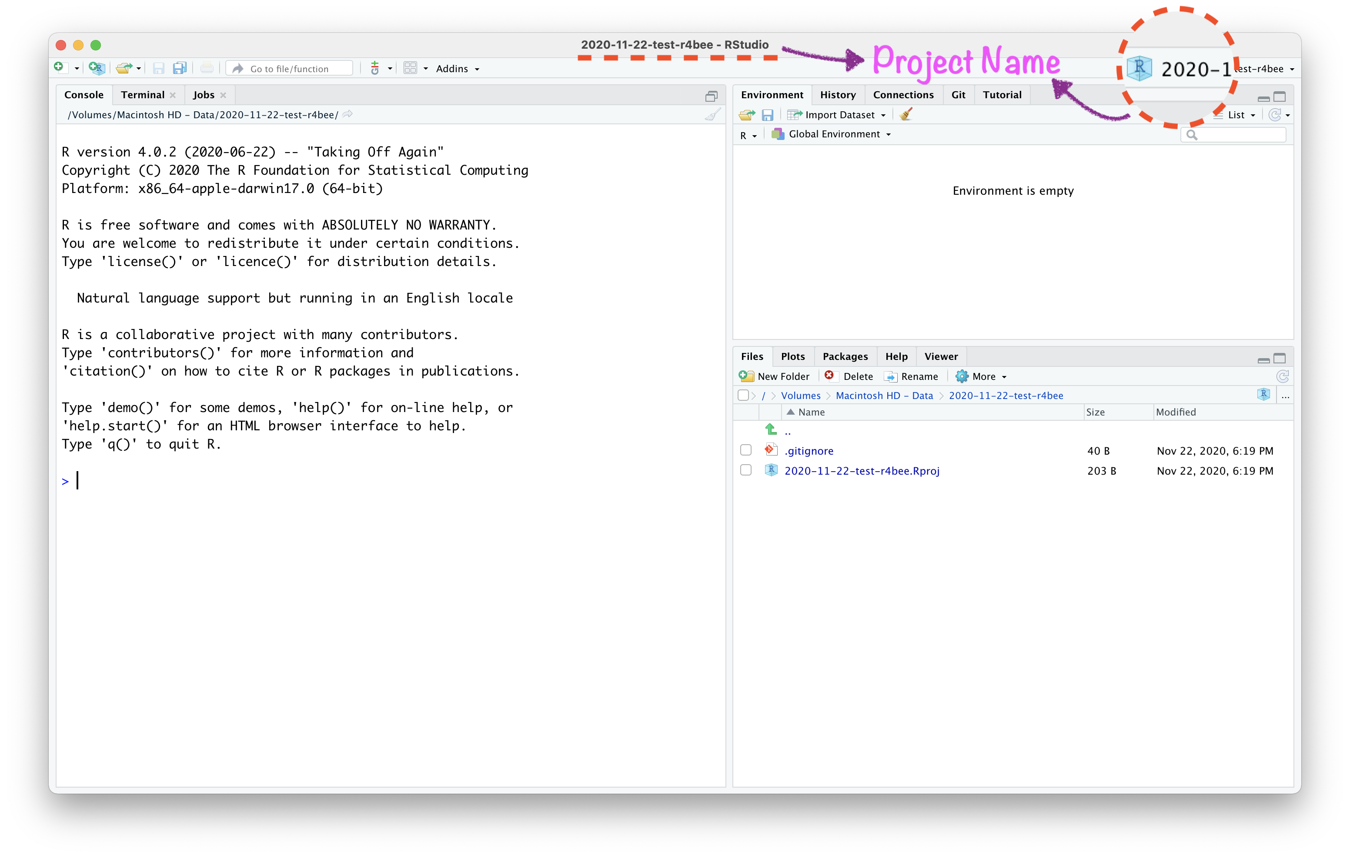Select the Environment tab
This screenshot has width=1350, height=858.
point(772,95)
